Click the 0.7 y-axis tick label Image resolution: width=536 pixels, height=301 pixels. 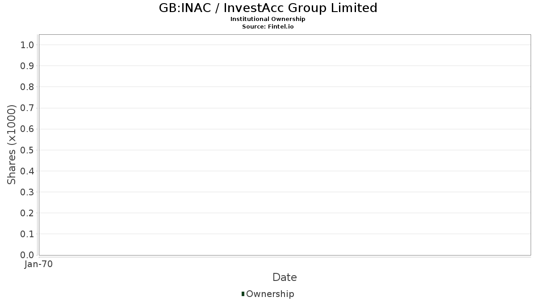click(27, 108)
